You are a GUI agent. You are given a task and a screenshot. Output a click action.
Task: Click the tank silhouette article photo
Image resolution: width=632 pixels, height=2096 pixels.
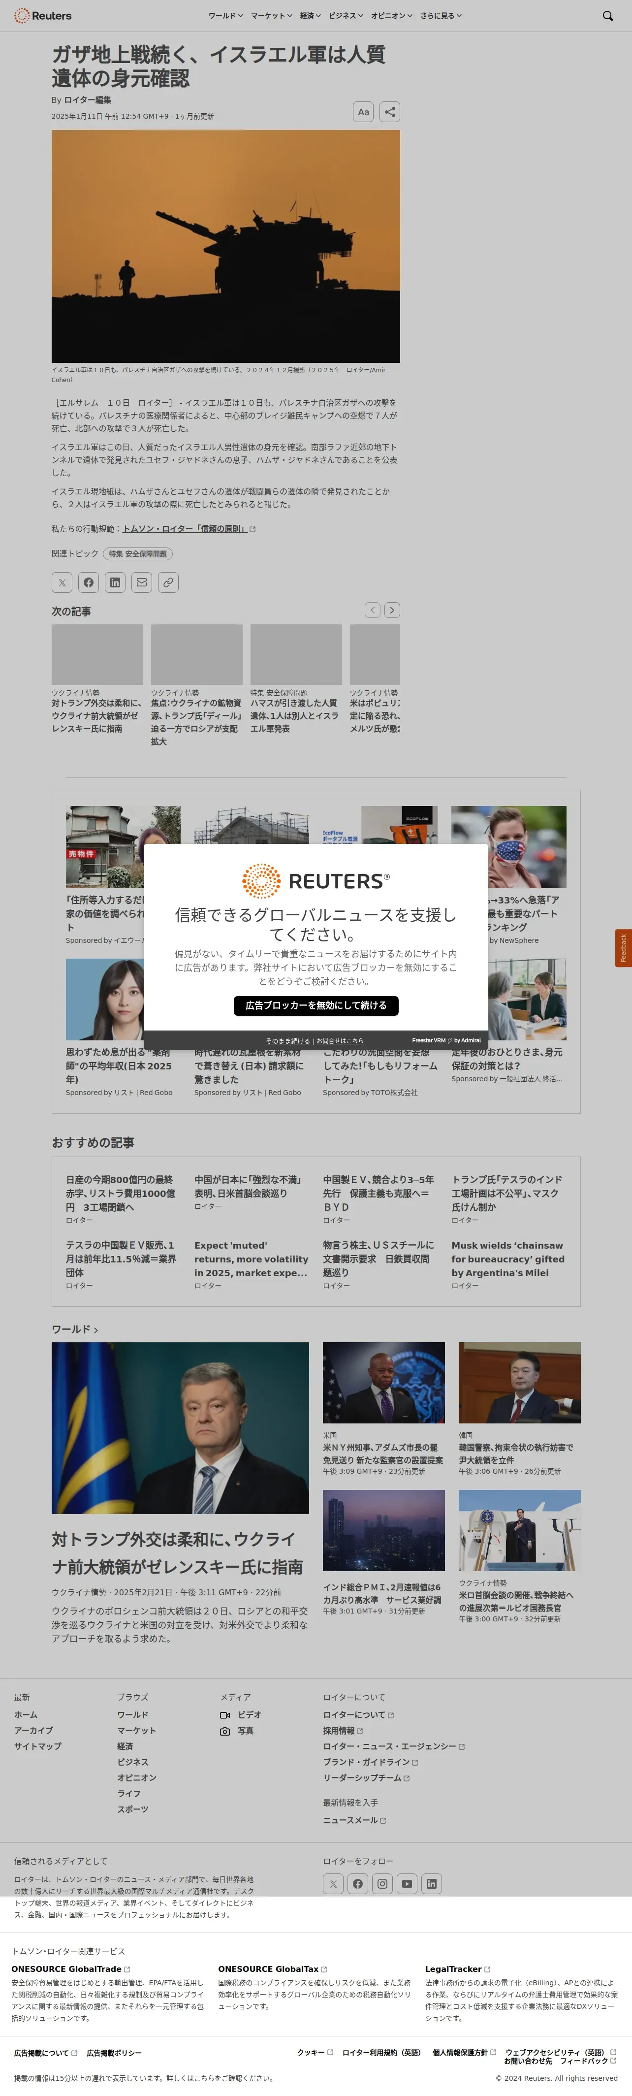pyautogui.click(x=226, y=247)
